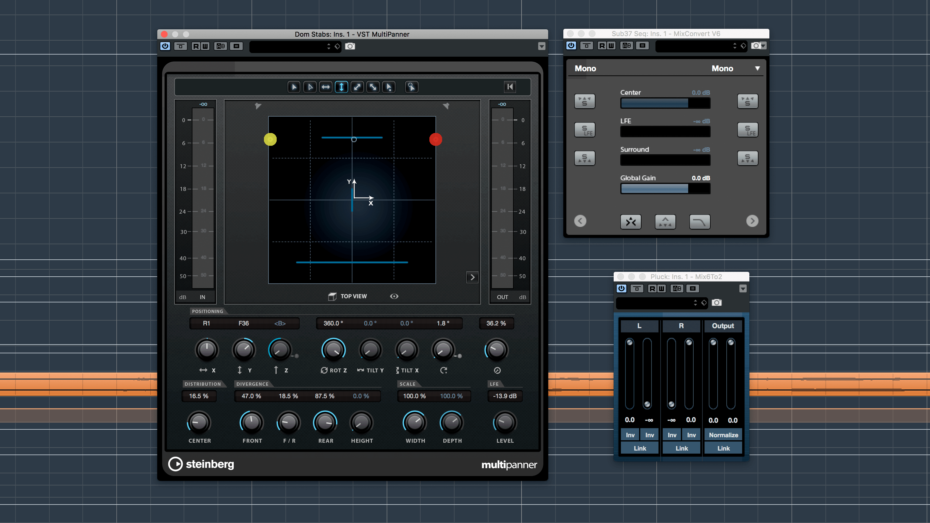Click the 360.0 ° rotation value
Viewport: 930px width, 523px height.
(x=333, y=323)
